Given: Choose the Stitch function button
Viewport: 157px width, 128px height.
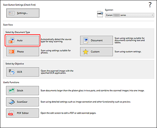Looking at the screenshot, I should [x=23, y=91].
